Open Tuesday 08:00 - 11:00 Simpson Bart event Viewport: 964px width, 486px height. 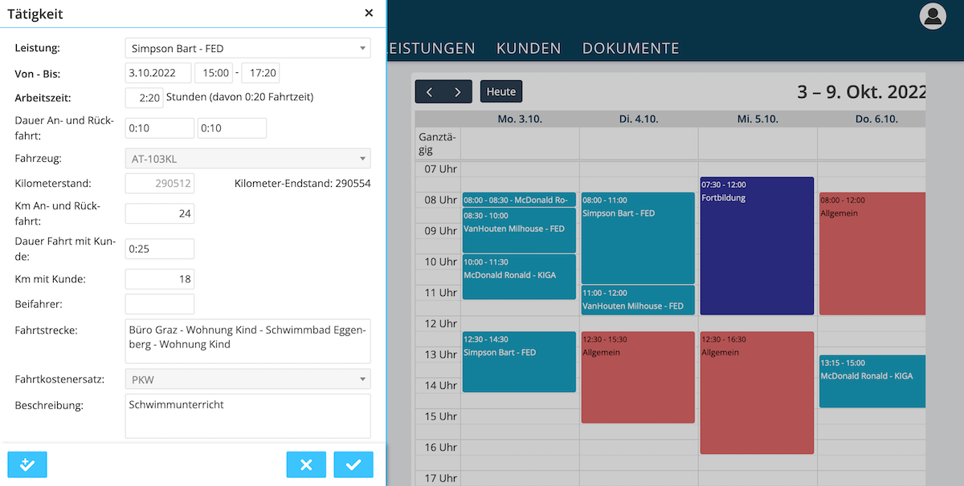pyautogui.click(x=638, y=238)
